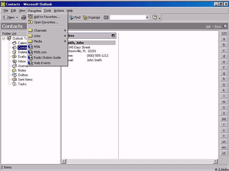Collapse the Outlook Today tree node

[3, 38]
